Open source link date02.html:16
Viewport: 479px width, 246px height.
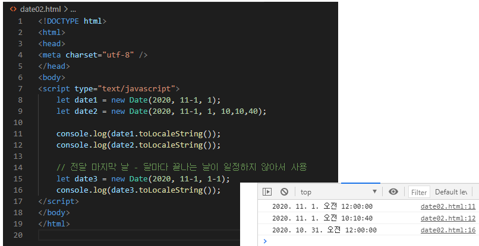448,230
